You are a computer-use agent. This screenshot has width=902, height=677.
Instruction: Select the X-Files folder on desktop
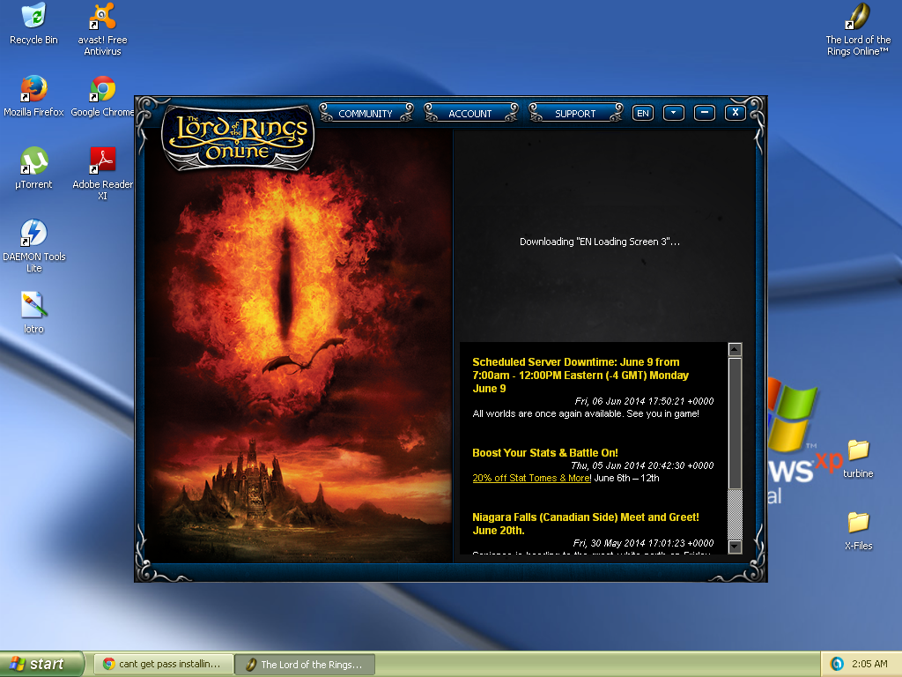pyautogui.click(x=858, y=531)
